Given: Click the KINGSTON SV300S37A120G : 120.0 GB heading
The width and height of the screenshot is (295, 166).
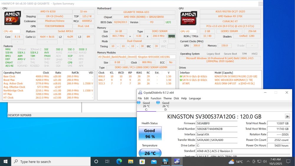Looking at the screenshot, I should 214,117.
